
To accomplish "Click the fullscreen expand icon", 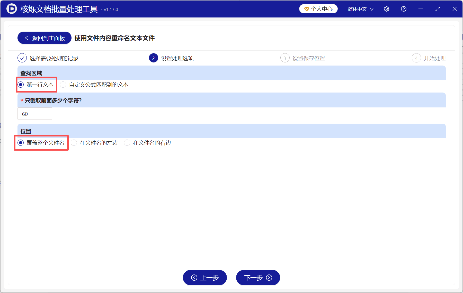I will click(x=438, y=9).
